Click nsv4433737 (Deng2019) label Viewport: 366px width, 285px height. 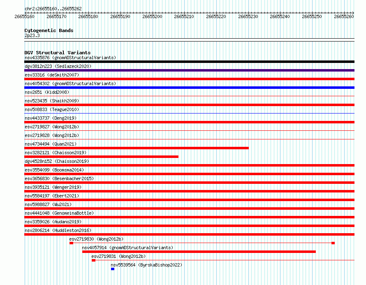click(51, 118)
